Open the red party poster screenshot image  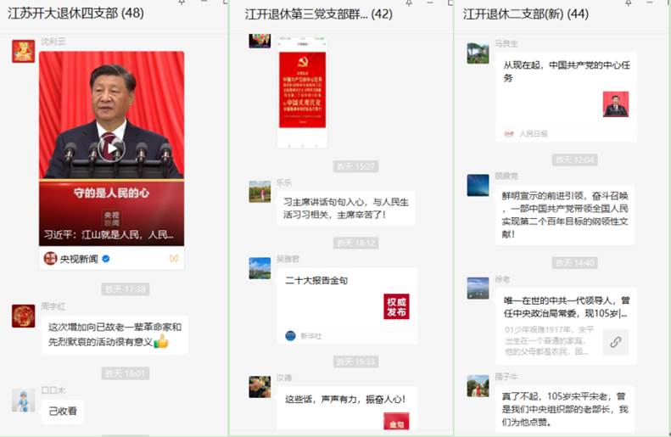(302, 92)
